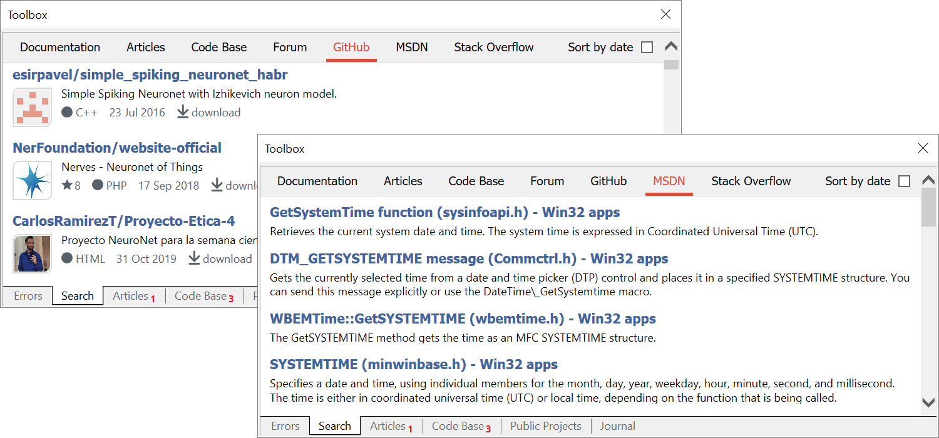Close the front Toolbox window

tap(923, 148)
